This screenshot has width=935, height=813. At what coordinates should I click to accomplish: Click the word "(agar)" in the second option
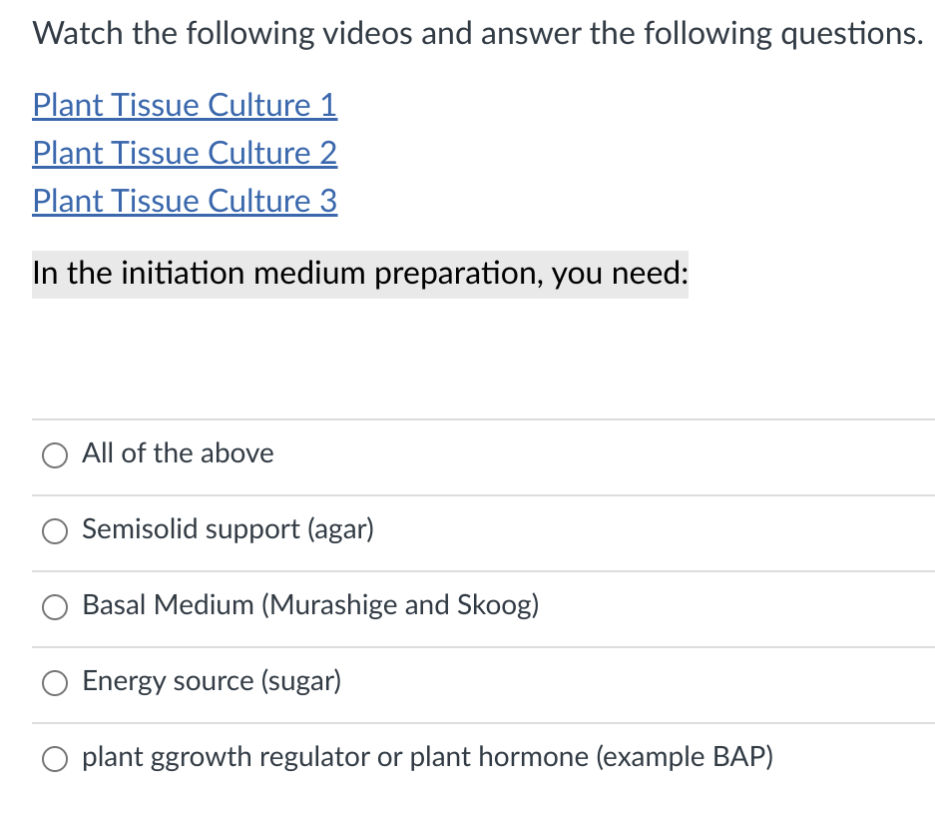(x=340, y=529)
